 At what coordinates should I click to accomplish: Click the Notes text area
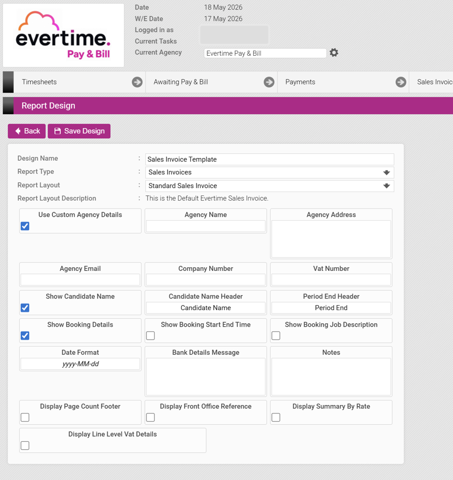tap(331, 377)
